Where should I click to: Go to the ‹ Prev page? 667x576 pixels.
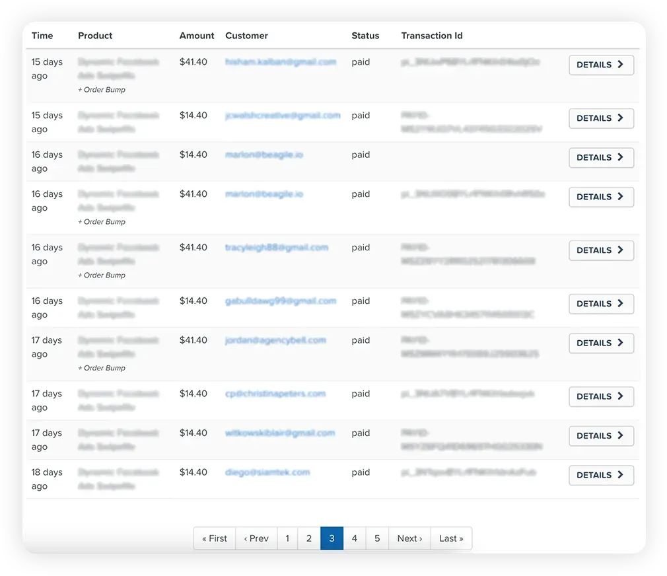point(256,538)
